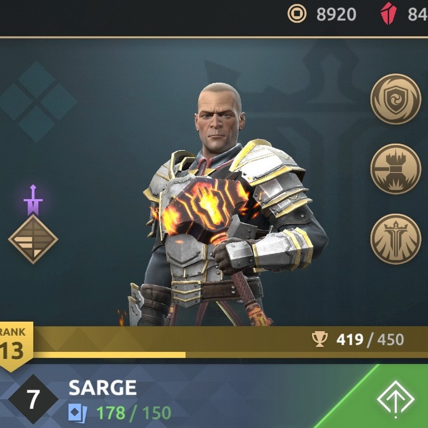Viewport: 428px width, 428px height.
Task: Tap the 178 / 150 card count
Action: click(134, 413)
